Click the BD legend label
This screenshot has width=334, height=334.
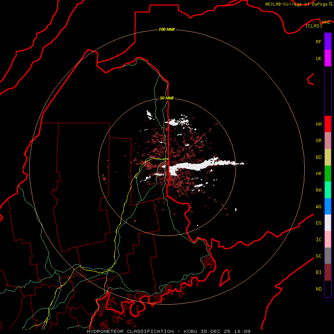tap(318, 157)
